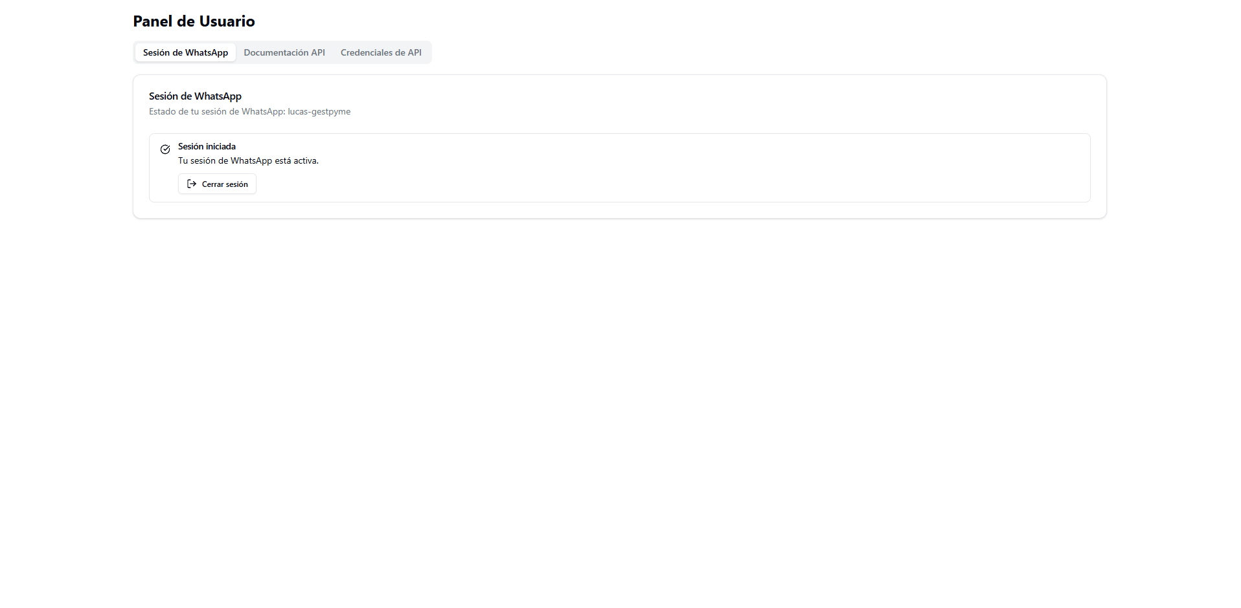The image size is (1241, 608).
Task: Click the logout arrow icon in Cerrar sesión
Action: click(192, 184)
